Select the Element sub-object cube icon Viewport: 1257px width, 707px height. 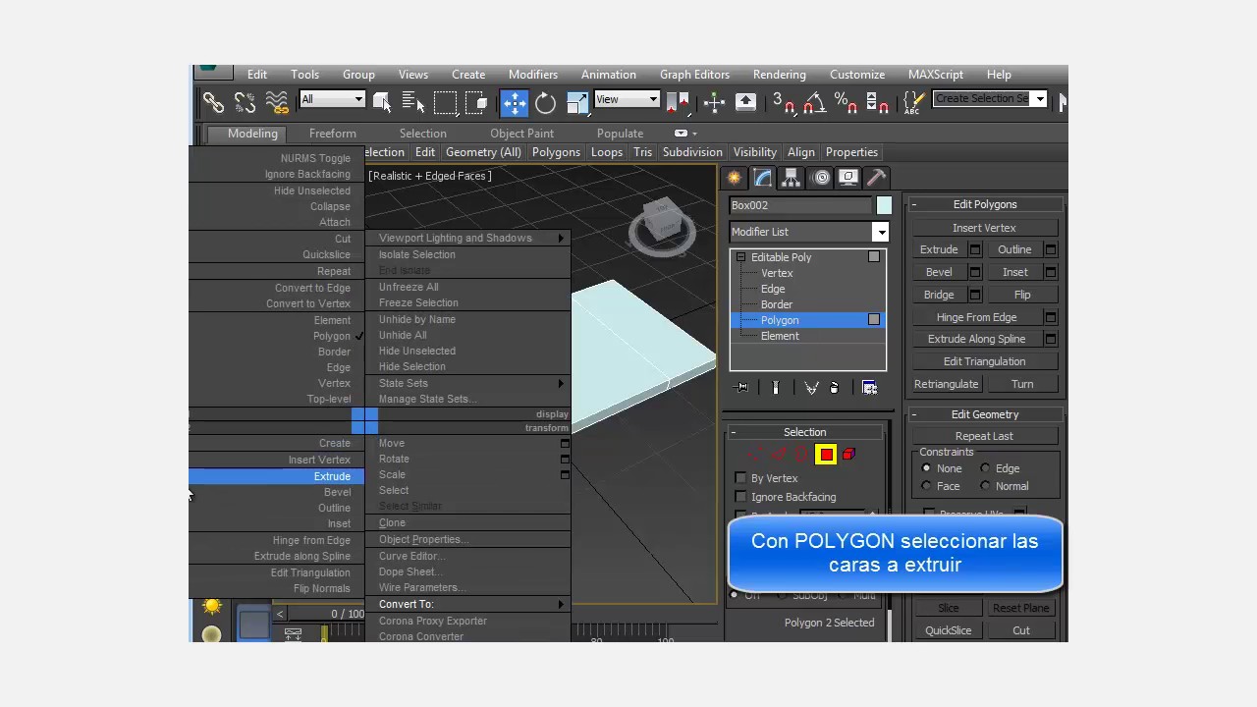(x=848, y=454)
